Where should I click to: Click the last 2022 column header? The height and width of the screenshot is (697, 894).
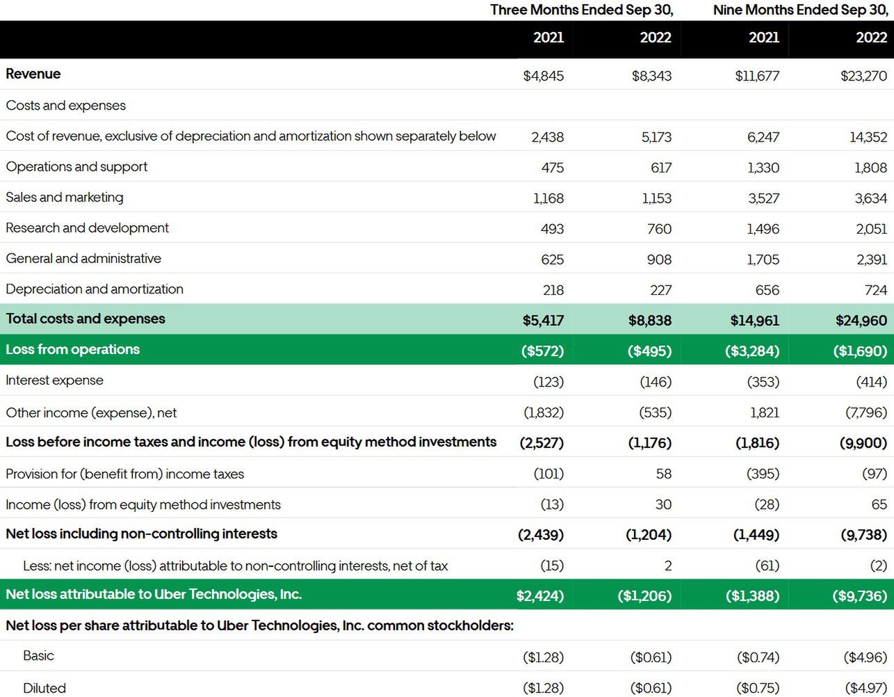coord(872,38)
